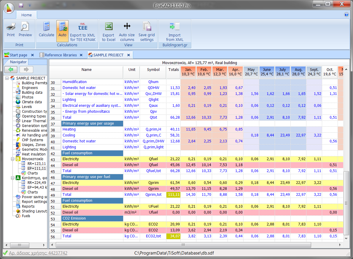
Task: Collapse the Μονοκατοικία tree node
Action: 13,159
